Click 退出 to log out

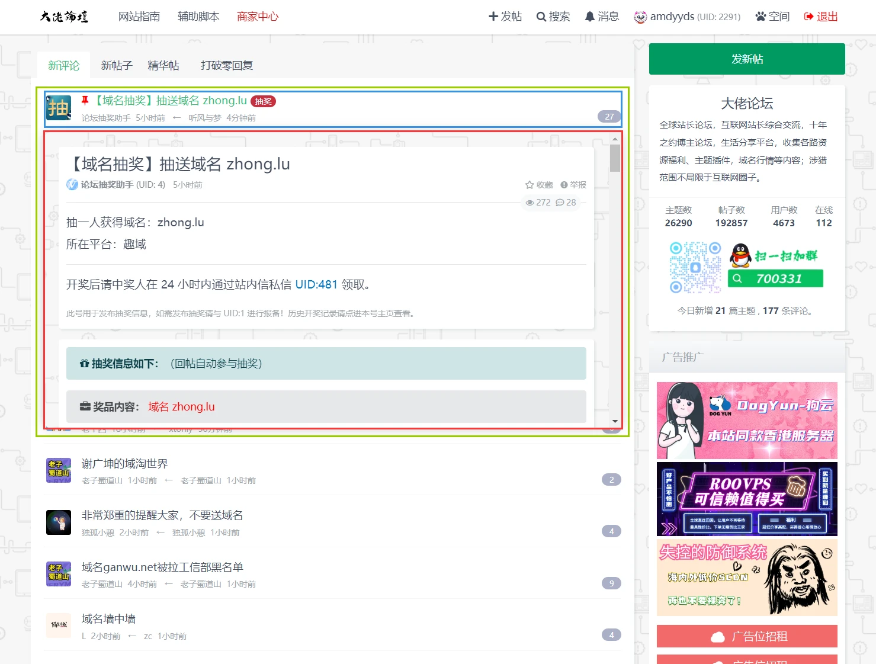coord(821,17)
